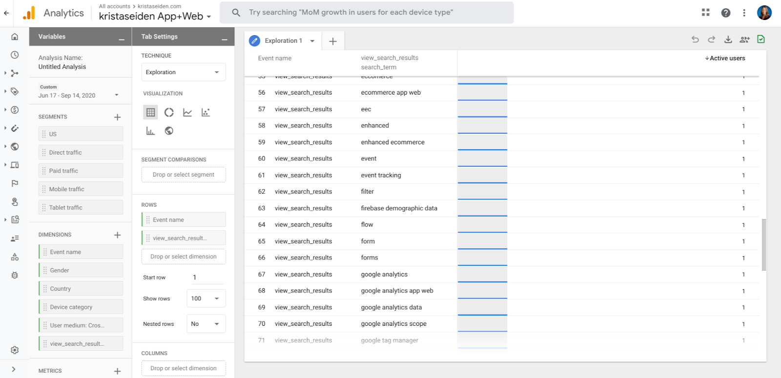Collapse the Tab Settings panel

224,38
